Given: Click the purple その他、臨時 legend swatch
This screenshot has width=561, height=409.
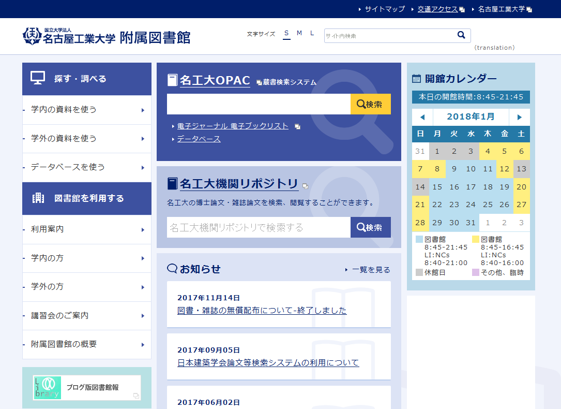Looking at the screenshot, I should click(476, 272).
